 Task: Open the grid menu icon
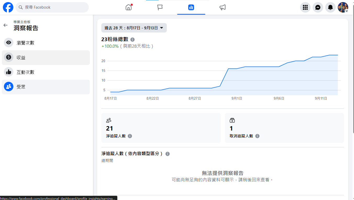(305, 7)
